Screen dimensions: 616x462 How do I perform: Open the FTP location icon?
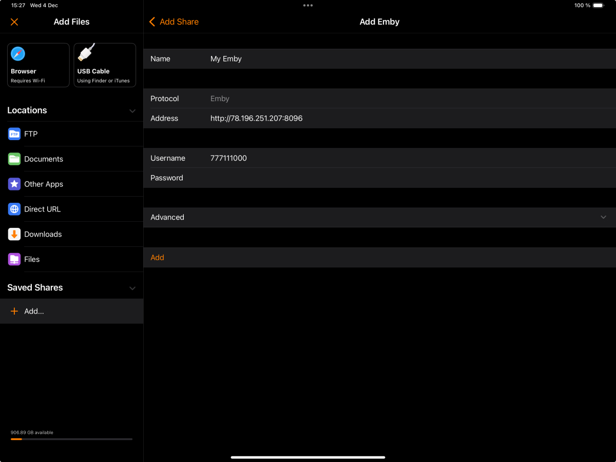click(14, 134)
